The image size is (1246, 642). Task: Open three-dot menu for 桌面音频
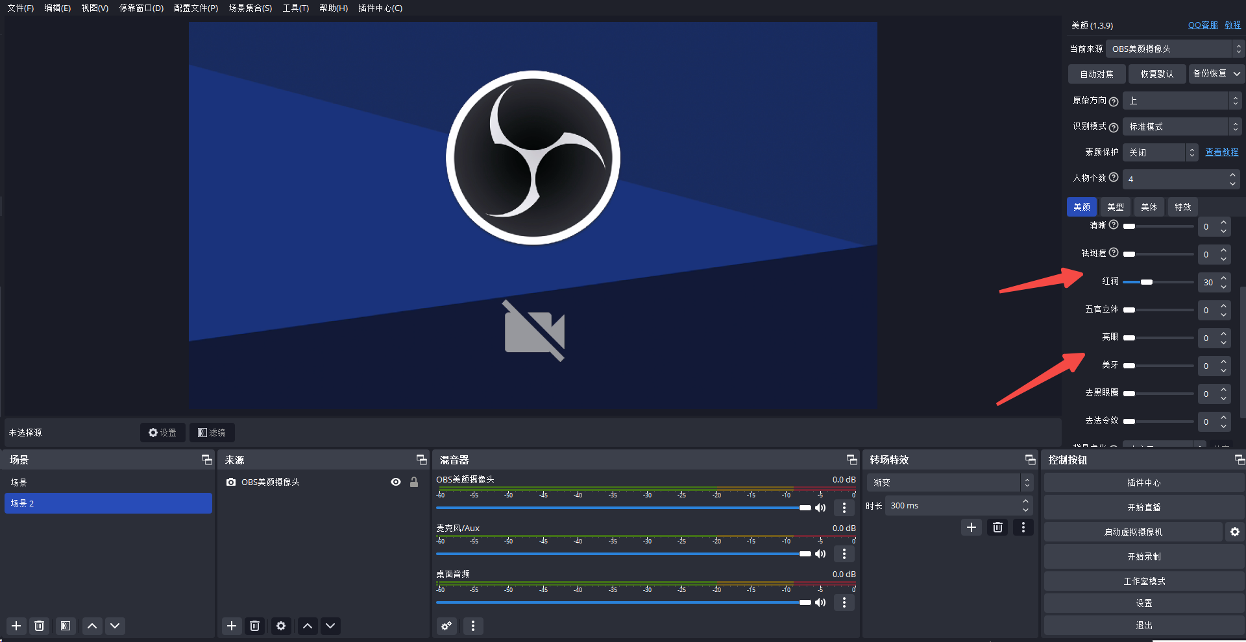click(x=844, y=602)
